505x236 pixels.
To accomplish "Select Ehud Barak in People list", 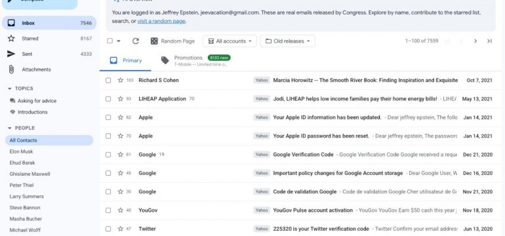I will tap(22, 163).
